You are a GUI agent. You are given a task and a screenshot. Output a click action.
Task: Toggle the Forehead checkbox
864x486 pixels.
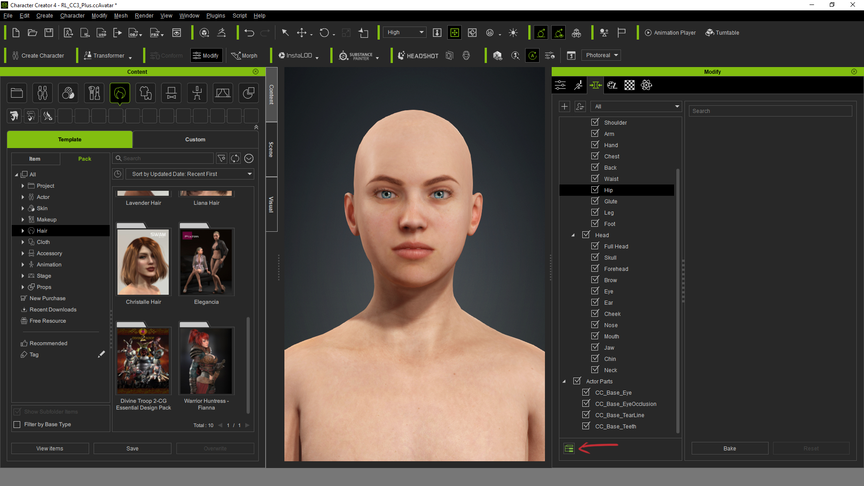595,268
